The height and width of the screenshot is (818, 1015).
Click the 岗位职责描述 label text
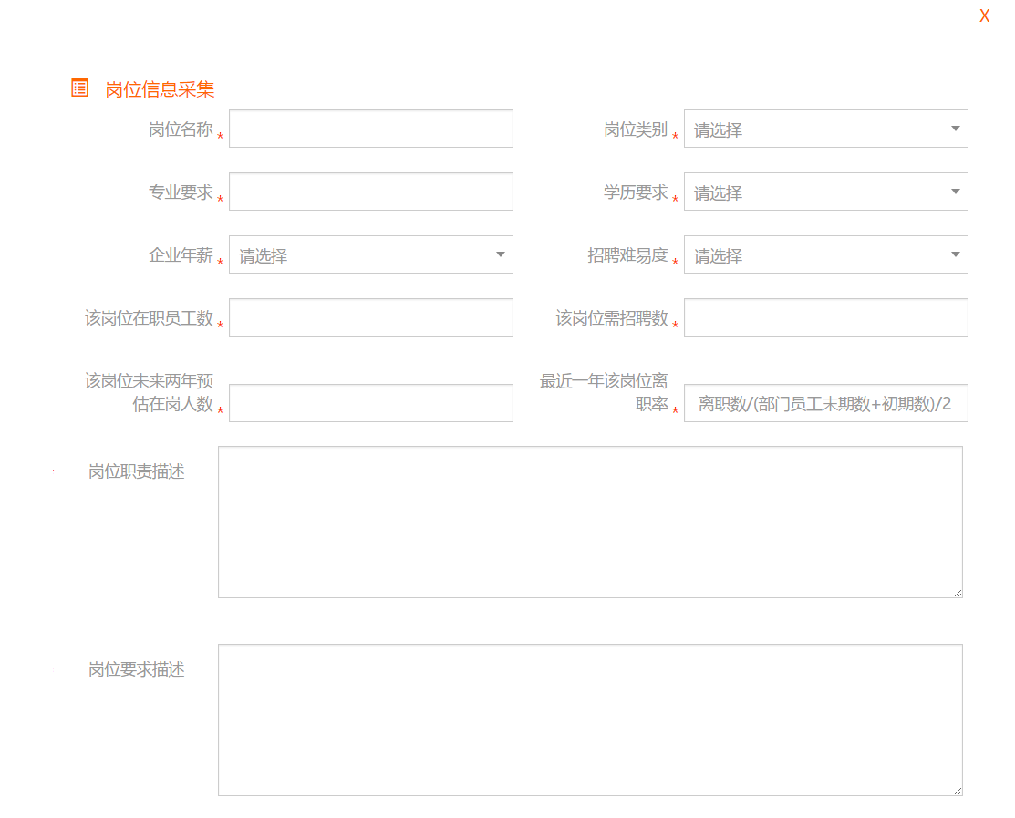click(137, 471)
